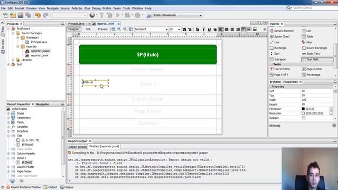The height and width of the screenshot is (190, 338).
Task: Click the Clean and Build icon
Action: [x=109, y=15]
